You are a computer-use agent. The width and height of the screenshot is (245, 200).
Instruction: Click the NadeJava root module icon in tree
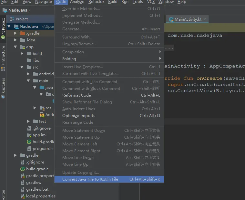[16, 26]
